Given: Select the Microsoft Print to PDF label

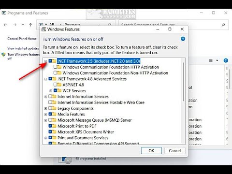Looking at the screenshot, I should coord(77,126).
